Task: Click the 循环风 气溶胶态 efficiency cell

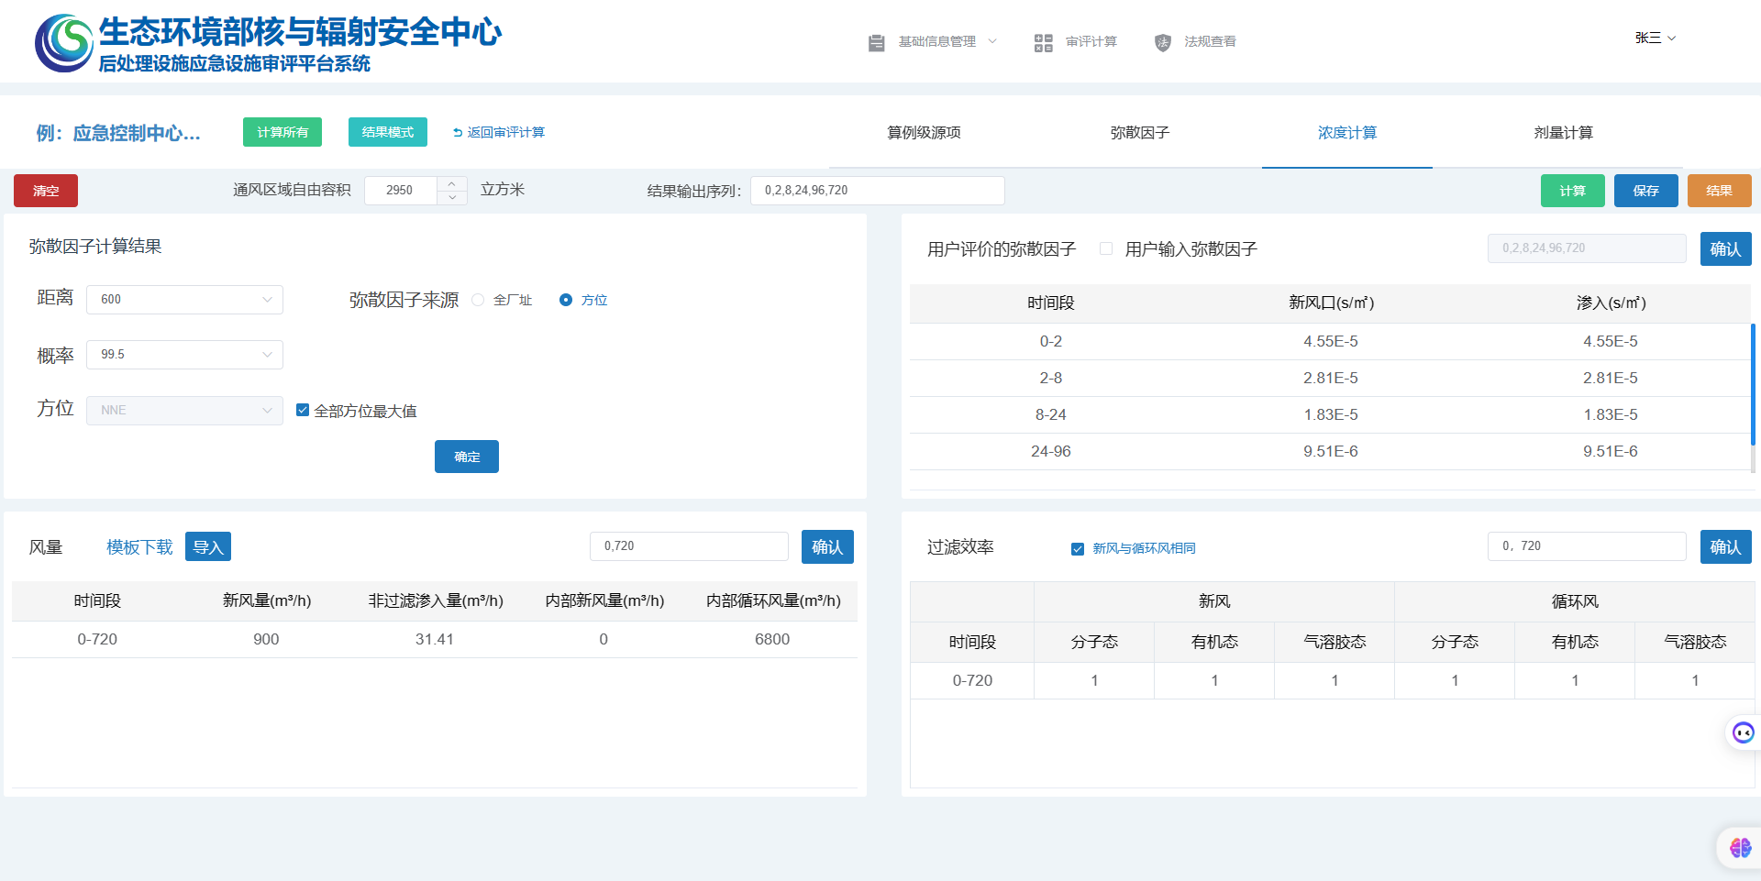Action: click(x=1695, y=681)
